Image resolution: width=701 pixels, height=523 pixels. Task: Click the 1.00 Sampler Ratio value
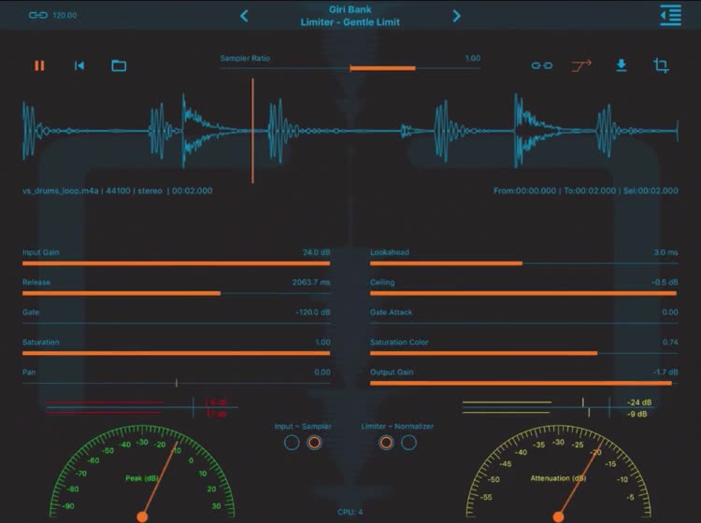coord(473,58)
